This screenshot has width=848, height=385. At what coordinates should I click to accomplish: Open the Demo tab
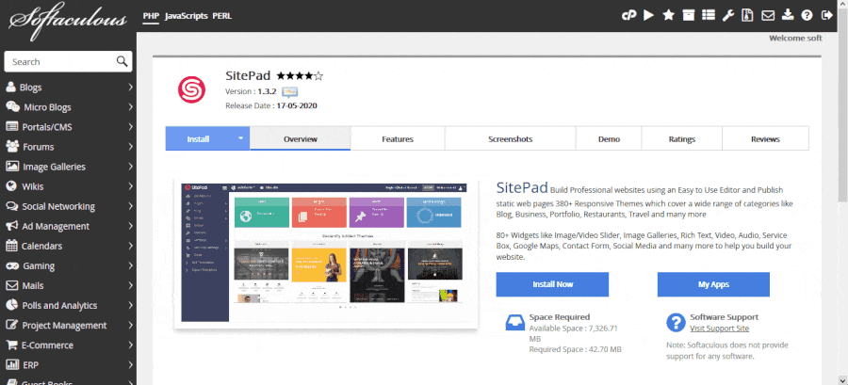[609, 138]
